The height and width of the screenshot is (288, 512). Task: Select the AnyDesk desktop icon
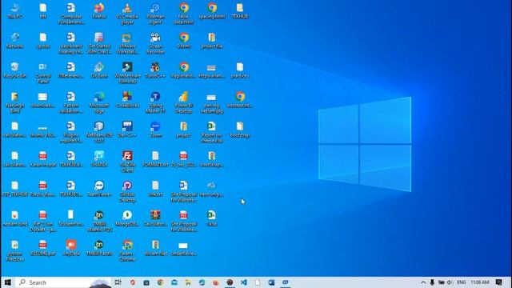pyautogui.click(x=71, y=248)
